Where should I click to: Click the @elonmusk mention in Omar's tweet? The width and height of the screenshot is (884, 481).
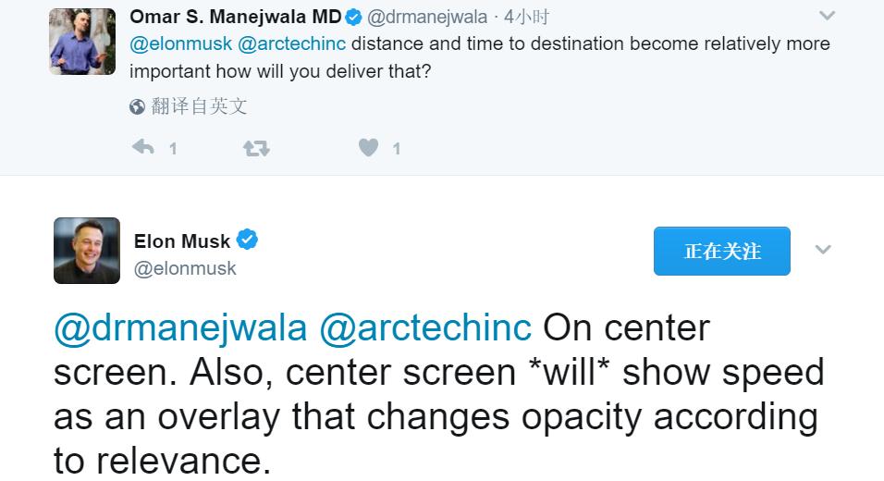pyautogui.click(x=180, y=43)
